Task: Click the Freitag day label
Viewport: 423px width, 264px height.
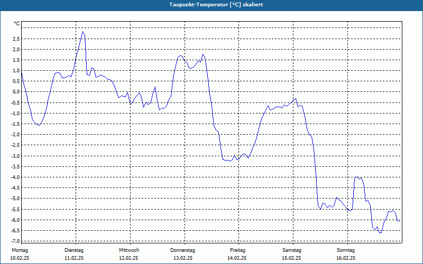Action: pos(237,250)
